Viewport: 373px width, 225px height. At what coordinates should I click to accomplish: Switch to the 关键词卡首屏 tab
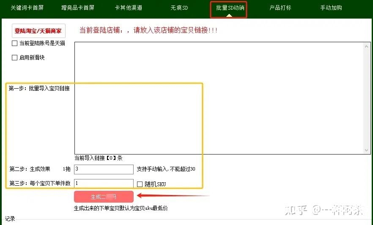point(27,8)
